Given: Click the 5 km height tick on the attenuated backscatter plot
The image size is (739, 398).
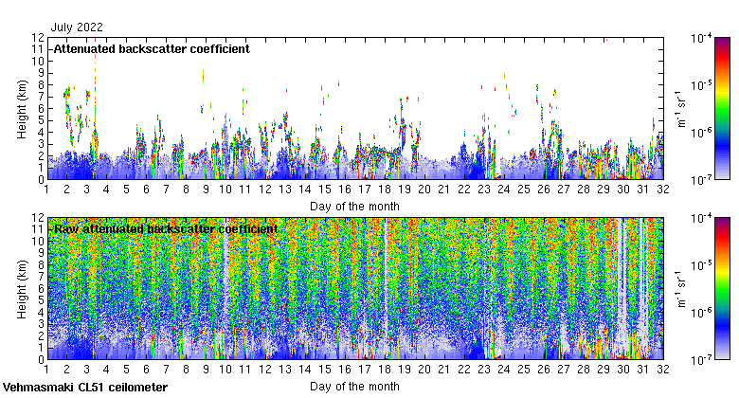Looking at the screenshot, I should point(41,120).
